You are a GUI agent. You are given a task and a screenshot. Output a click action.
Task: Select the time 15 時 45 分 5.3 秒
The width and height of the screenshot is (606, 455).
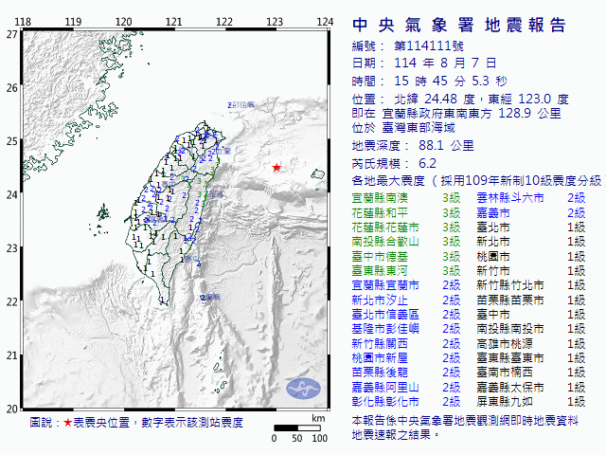[451, 81]
